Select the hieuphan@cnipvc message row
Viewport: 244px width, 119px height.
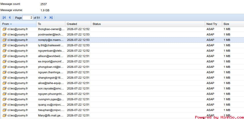122,110
